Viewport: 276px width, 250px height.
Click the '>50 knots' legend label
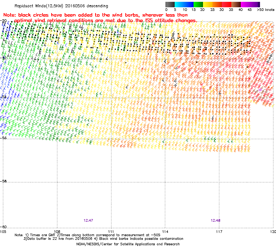pos(265,10)
